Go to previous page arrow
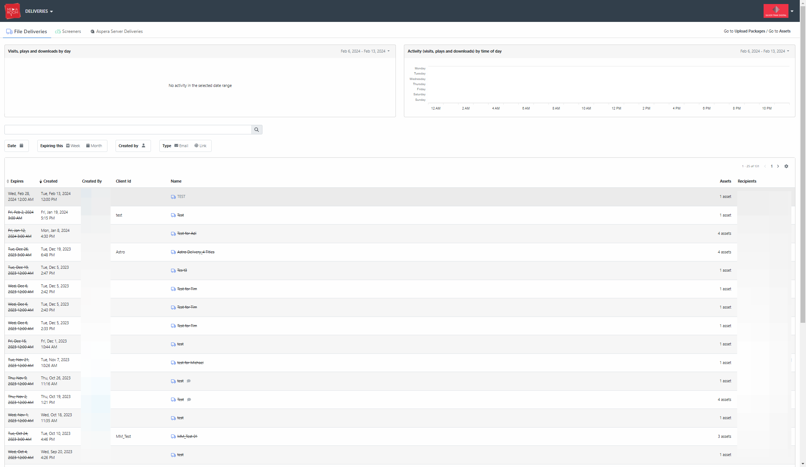The height and width of the screenshot is (467, 806). point(765,166)
